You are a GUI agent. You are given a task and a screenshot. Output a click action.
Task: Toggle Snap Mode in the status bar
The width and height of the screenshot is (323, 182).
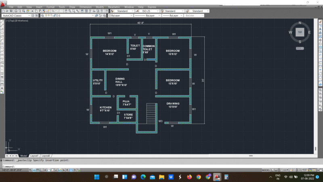[x=34, y=170]
